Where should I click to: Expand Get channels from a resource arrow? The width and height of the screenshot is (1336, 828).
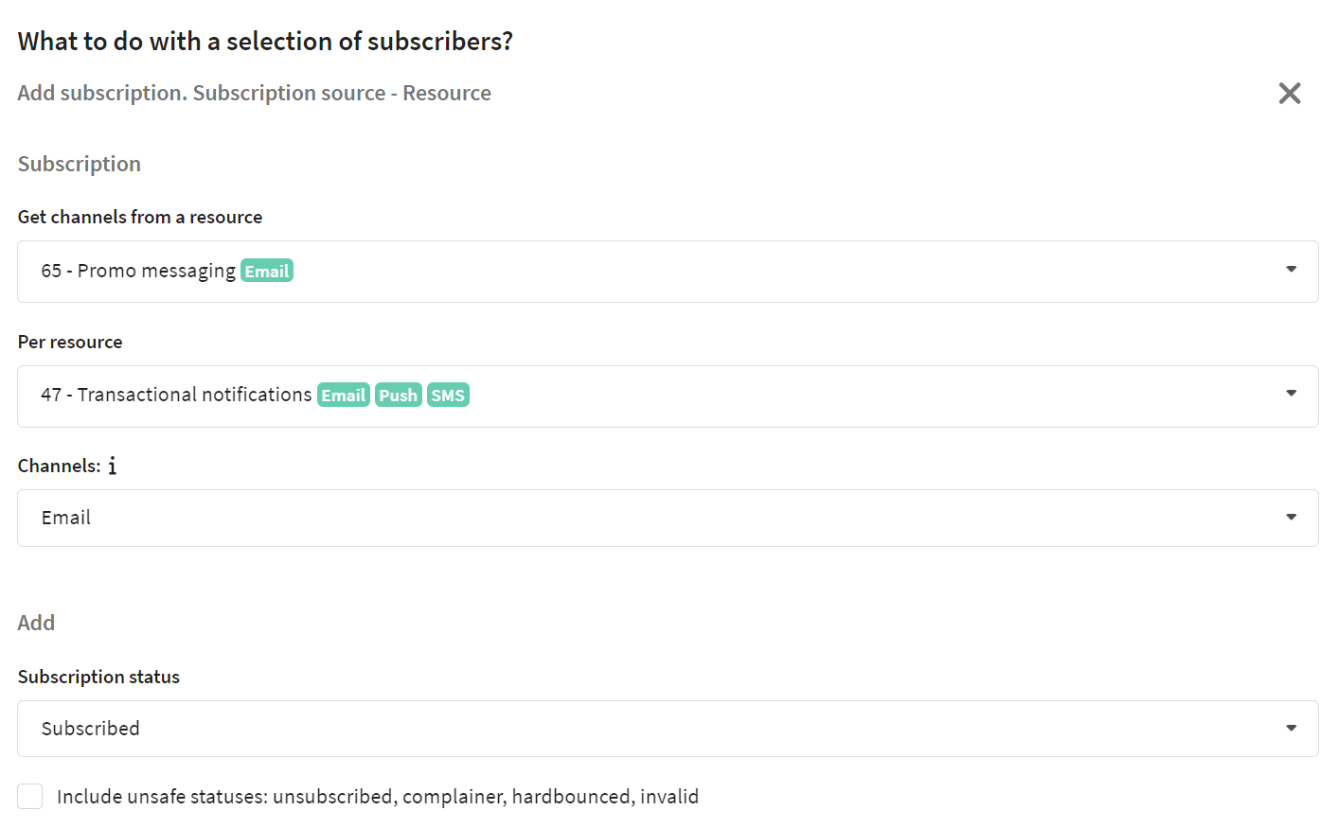pos(1291,270)
